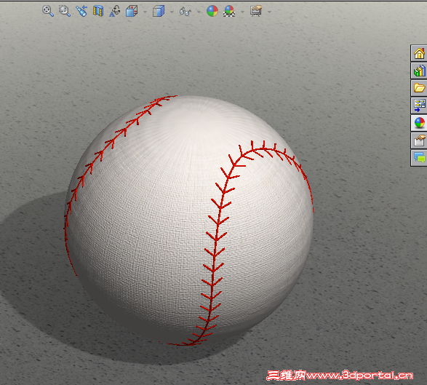Viewport: 427px width, 385px height.
Task: Open the Custom Properties clipboard tab
Action: (419, 140)
